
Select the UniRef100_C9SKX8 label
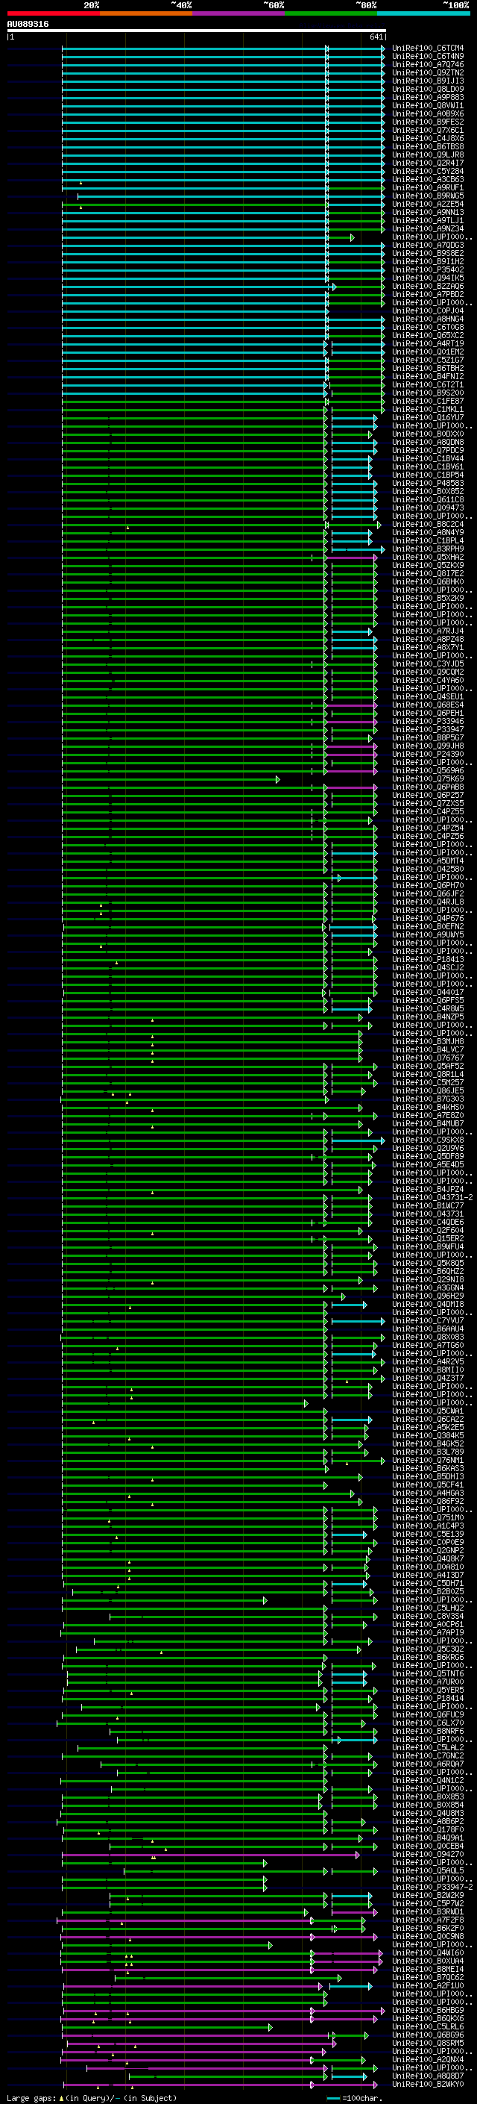click(428, 1141)
